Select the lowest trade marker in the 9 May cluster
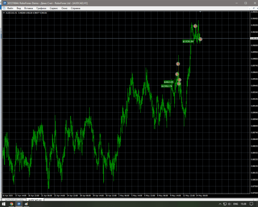This screenshot has width=258, height=207. point(179,84)
